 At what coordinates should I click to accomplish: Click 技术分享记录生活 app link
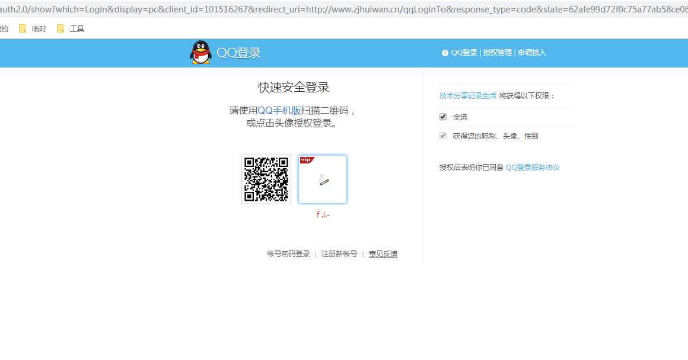tap(468, 96)
